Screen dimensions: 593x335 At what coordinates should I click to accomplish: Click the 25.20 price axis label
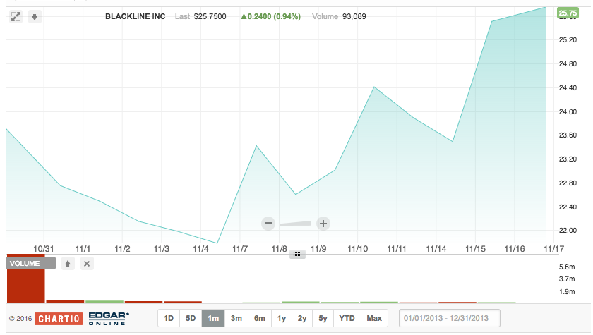coord(568,39)
